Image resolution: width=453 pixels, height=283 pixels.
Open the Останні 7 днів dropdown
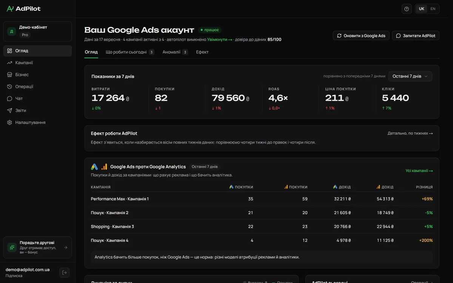click(x=410, y=76)
